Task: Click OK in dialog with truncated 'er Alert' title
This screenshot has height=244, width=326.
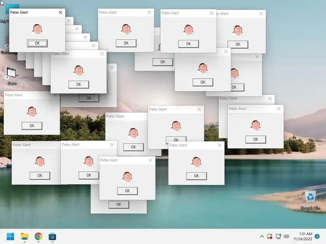Action: [x=238, y=44]
